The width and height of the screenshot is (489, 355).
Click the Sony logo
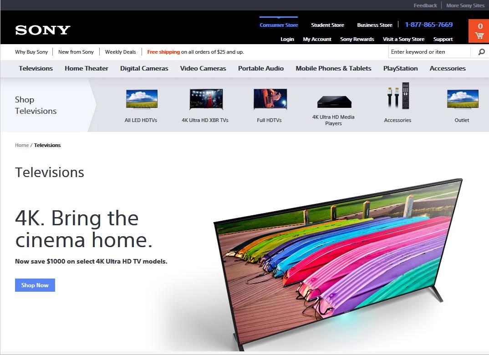(x=43, y=30)
